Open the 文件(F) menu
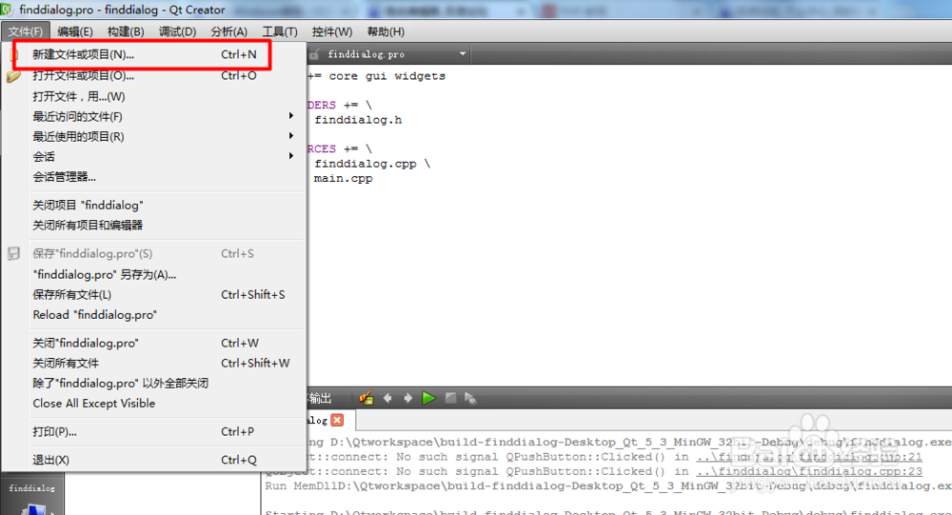 pos(25,31)
